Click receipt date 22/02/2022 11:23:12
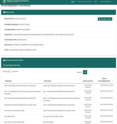117x124 pixels. tap(106, 91)
